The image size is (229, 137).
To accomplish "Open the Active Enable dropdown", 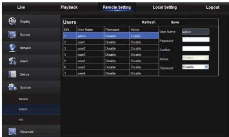I will [x=196, y=58].
